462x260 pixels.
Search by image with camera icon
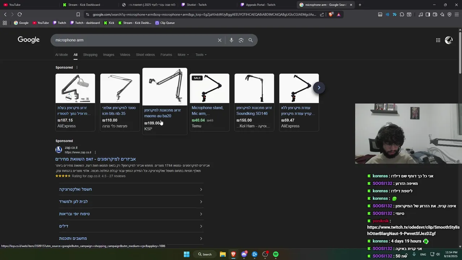[x=241, y=40]
